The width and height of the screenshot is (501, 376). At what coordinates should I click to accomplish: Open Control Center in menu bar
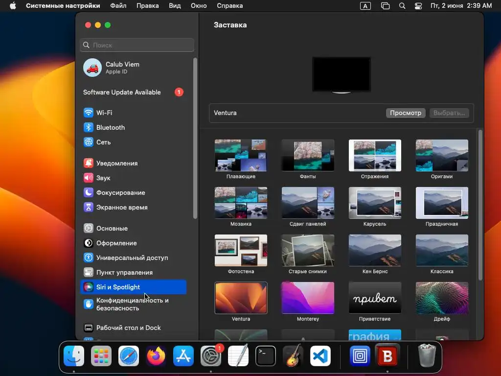[x=418, y=6]
